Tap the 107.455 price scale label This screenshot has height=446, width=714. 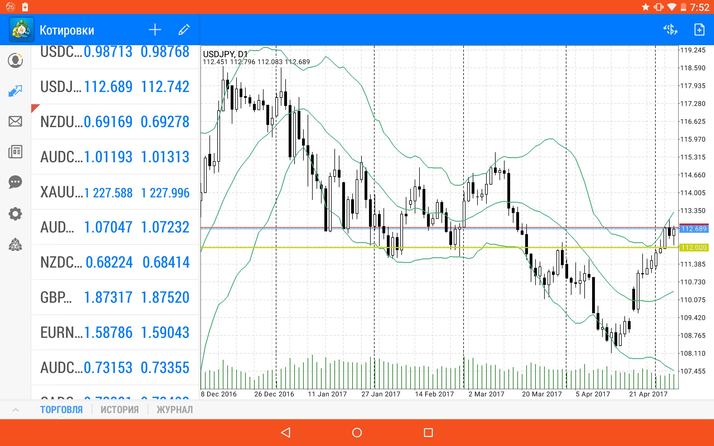693,371
